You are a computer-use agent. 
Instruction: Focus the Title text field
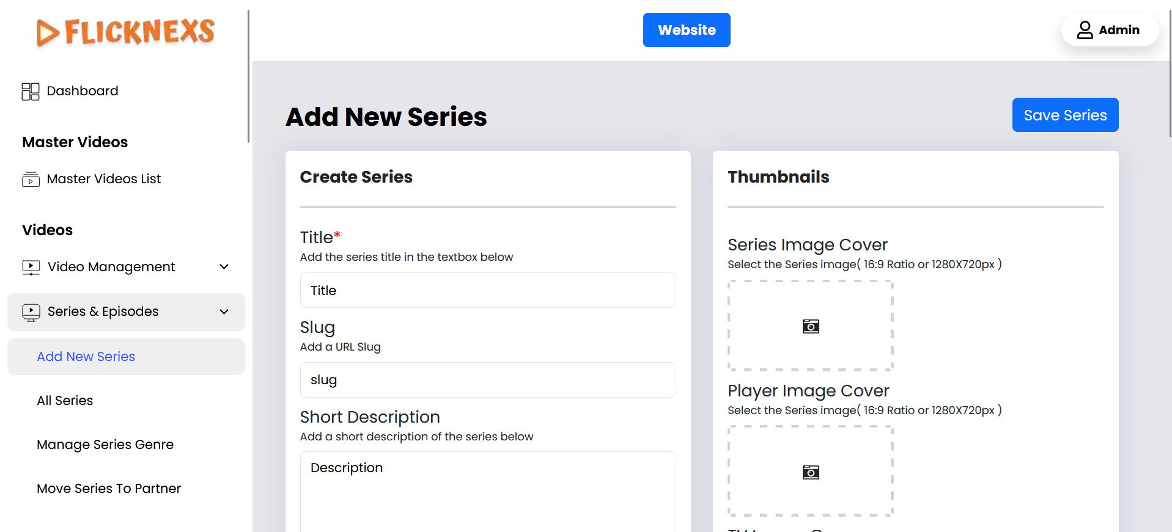tap(488, 291)
